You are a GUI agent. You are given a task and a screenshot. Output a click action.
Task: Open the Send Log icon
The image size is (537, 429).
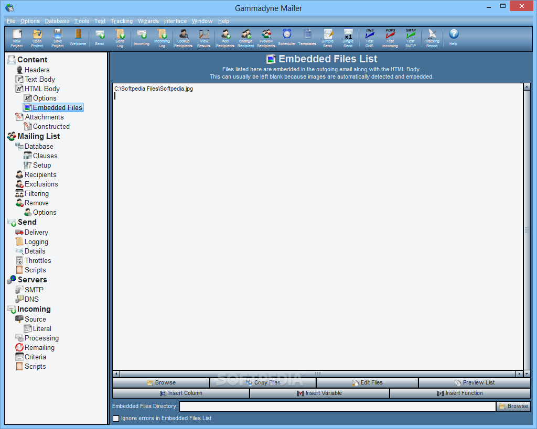(120, 38)
